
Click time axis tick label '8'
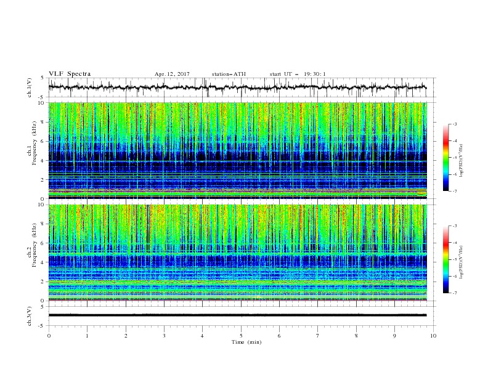[356, 336]
